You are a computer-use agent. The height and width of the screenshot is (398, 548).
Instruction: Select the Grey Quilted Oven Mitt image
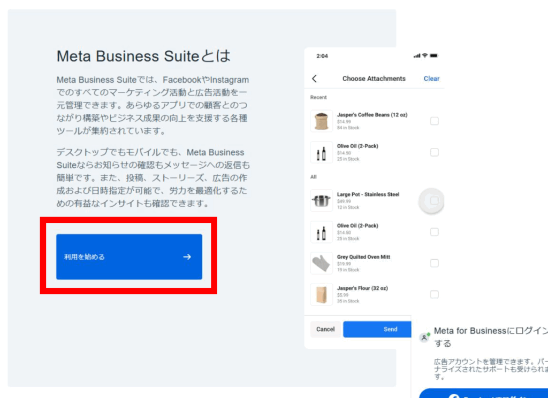(x=321, y=263)
